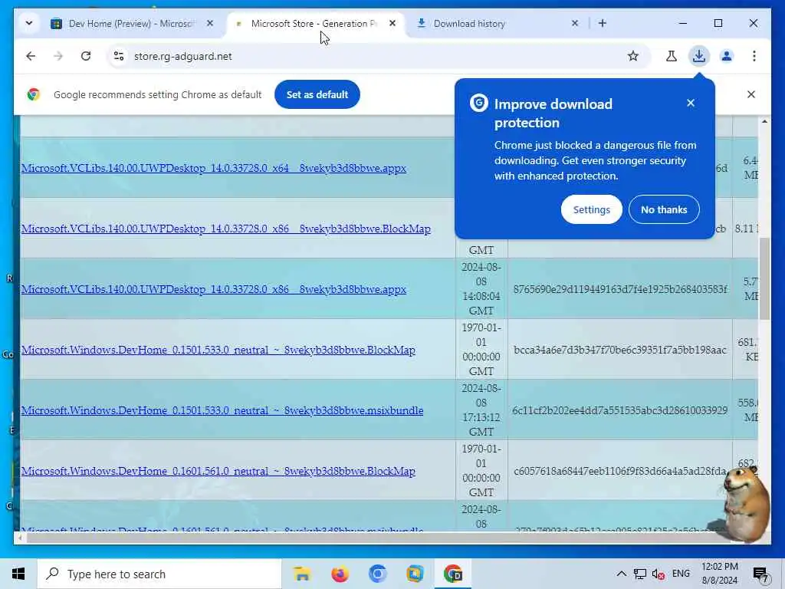785x589 pixels.
Task: Go back to the previous page
Action: (x=31, y=56)
